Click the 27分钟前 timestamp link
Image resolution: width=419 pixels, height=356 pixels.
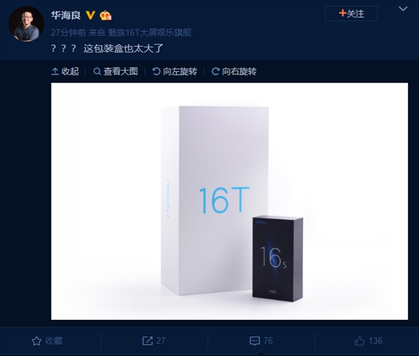tap(68, 33)
